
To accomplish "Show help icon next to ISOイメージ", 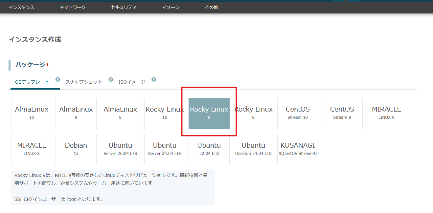I will tap(154, 79).
